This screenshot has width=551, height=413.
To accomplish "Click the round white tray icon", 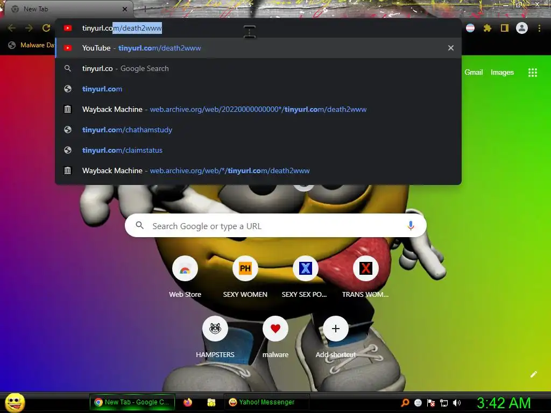I will click(418, 403).
